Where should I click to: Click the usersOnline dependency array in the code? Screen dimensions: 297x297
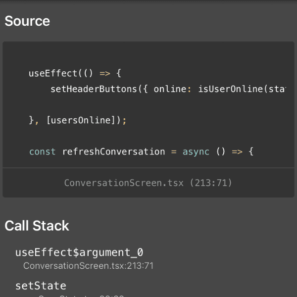coord(79,120)
